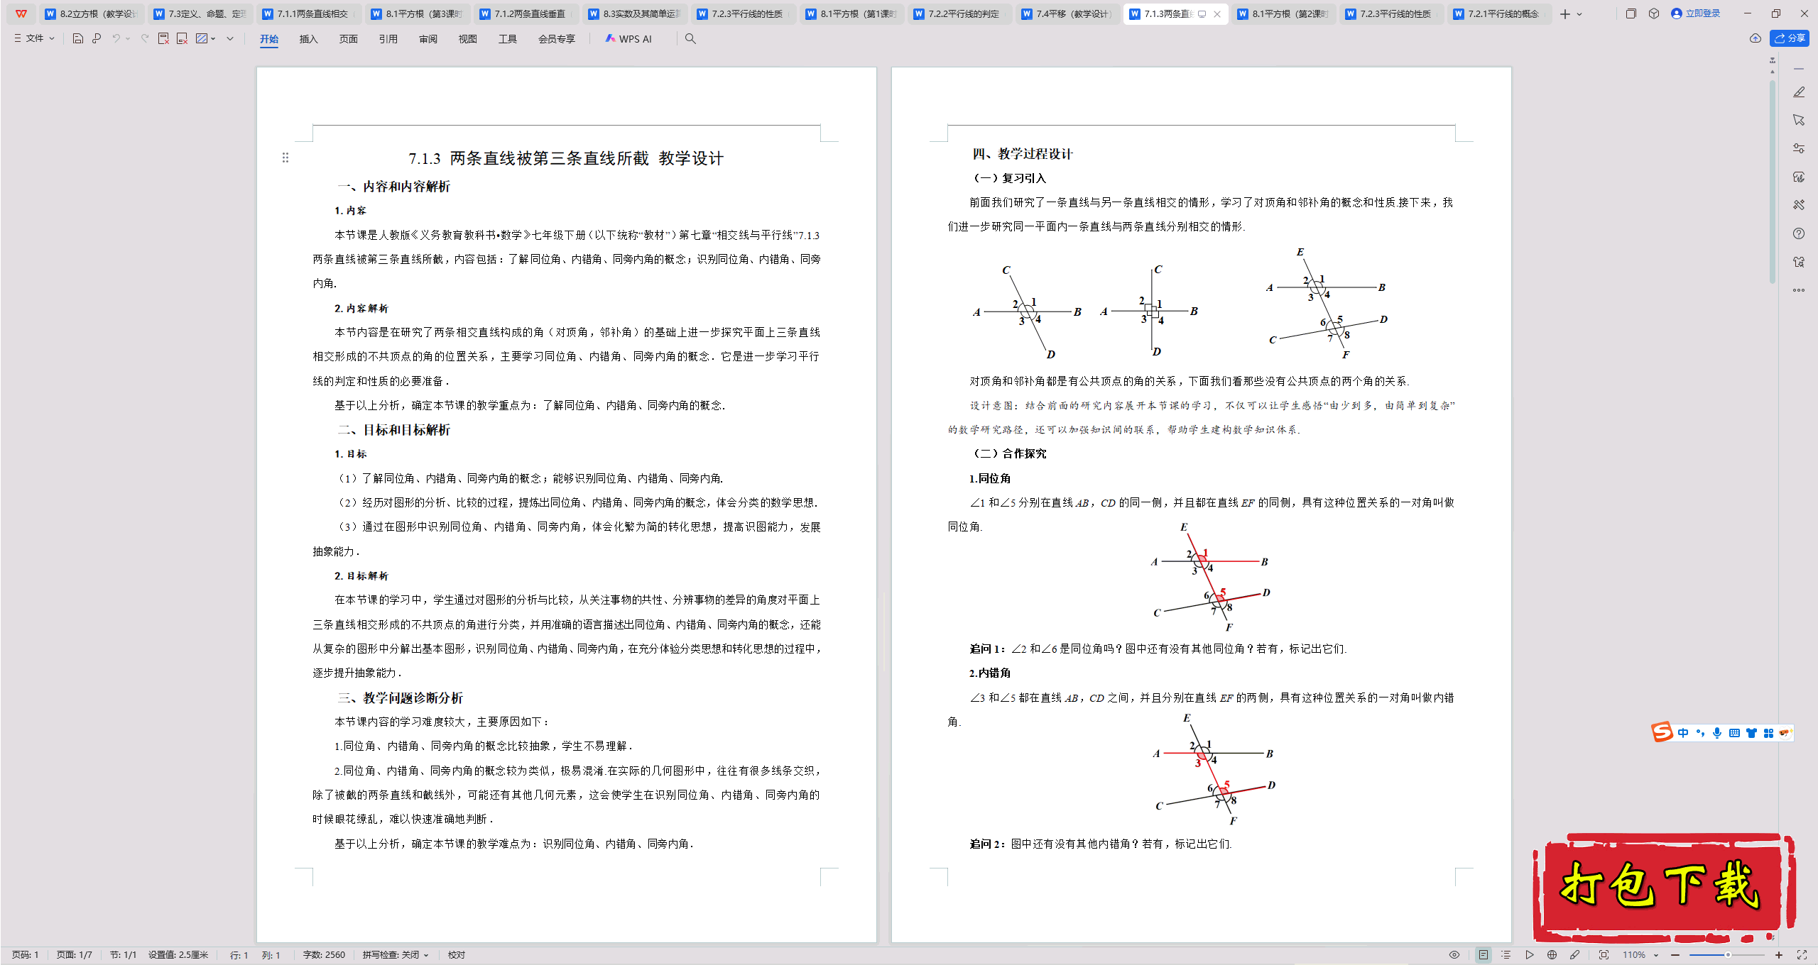Switch to the 8.2立方根 document tab

click(92, 13)
